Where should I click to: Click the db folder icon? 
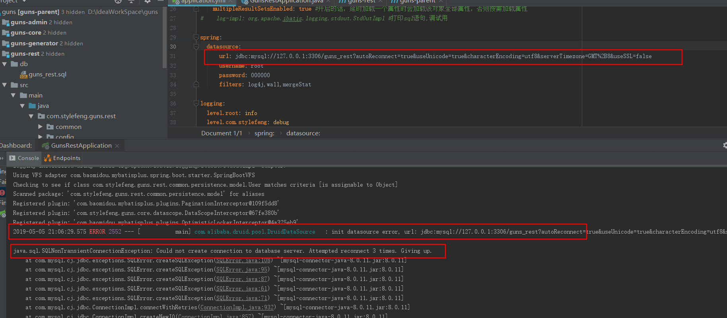tap(14, 64)
